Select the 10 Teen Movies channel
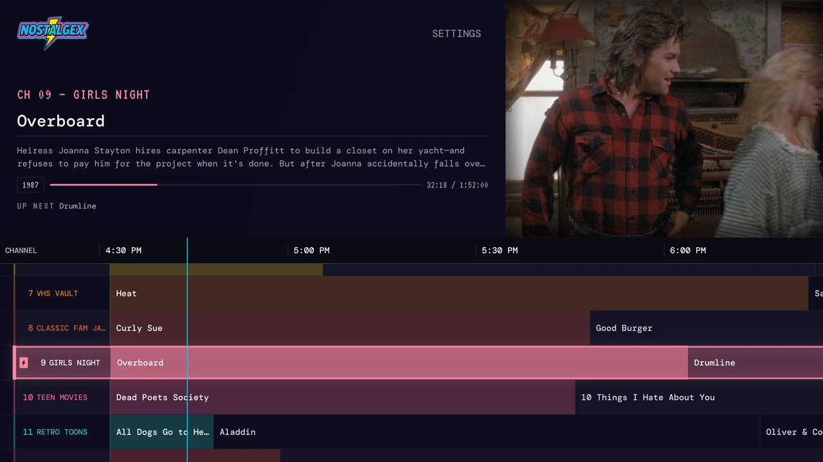This screenshot has height=462, width=823. click(x=62, y=397)
